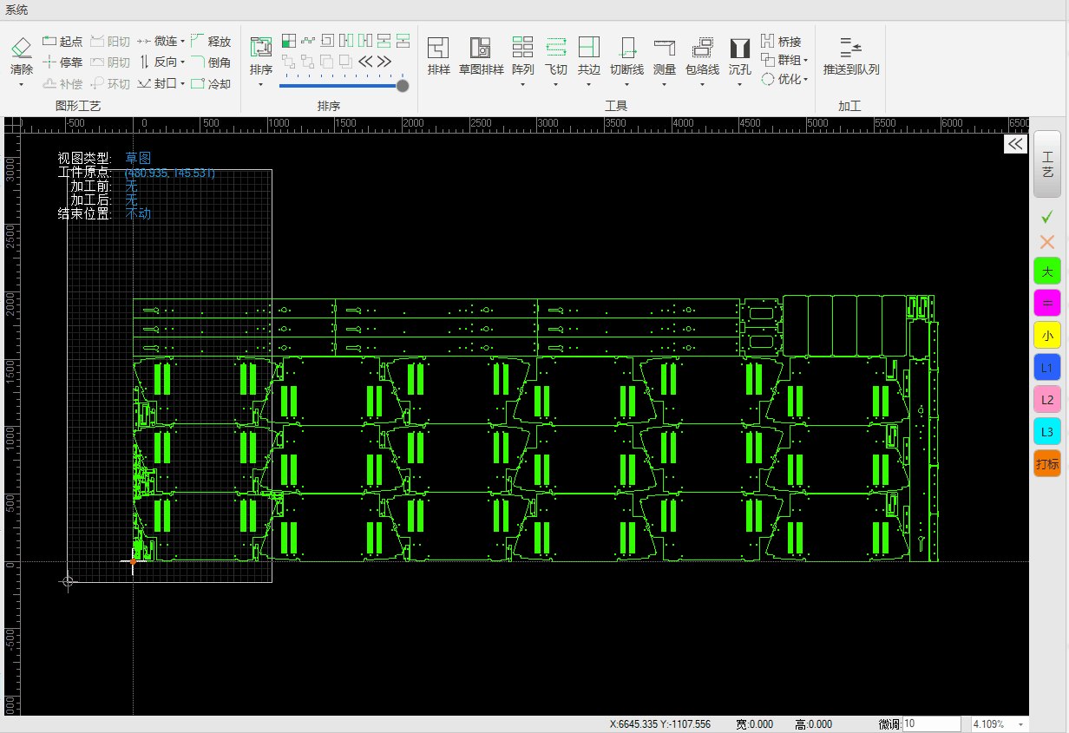Click the 清除 eraser tool
1069x733 pixels.
[x=22, y=56]
